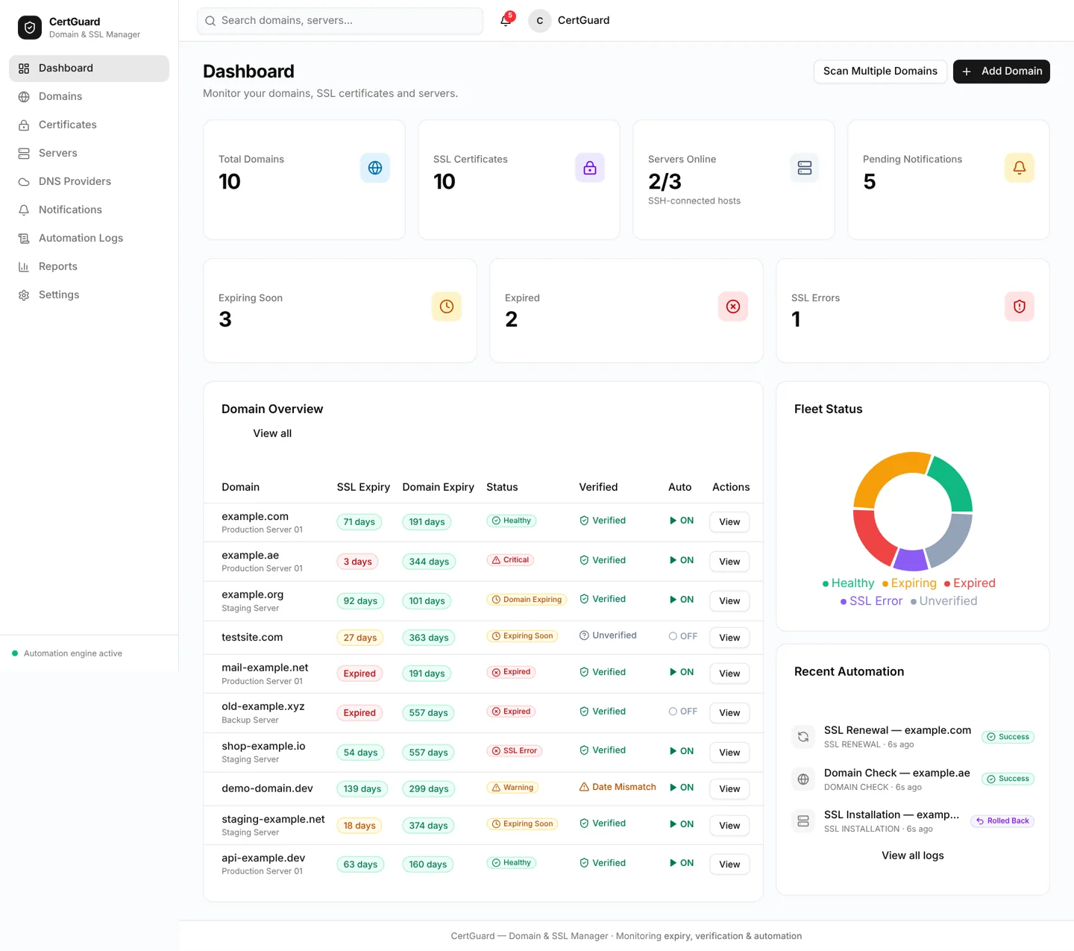1074x951 pixels.
Task: Click Scan Multiple Domains button
Action: 880,72
